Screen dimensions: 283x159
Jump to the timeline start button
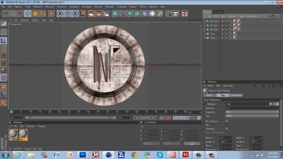tap(135, 118)
